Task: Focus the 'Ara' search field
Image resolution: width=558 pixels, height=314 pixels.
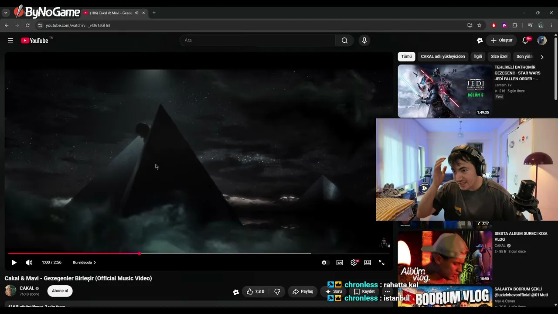Action: click(x=257, y=41)
